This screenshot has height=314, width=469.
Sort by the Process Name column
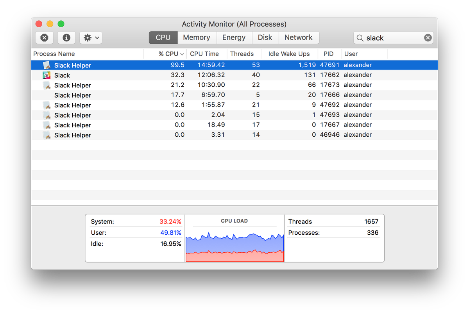[x=87, y=54]
